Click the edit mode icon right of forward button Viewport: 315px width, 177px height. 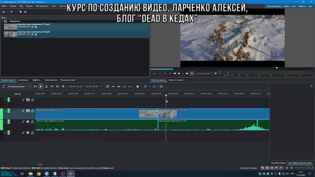(192, 74)
